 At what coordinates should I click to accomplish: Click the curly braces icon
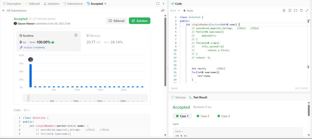coord(295,11)
